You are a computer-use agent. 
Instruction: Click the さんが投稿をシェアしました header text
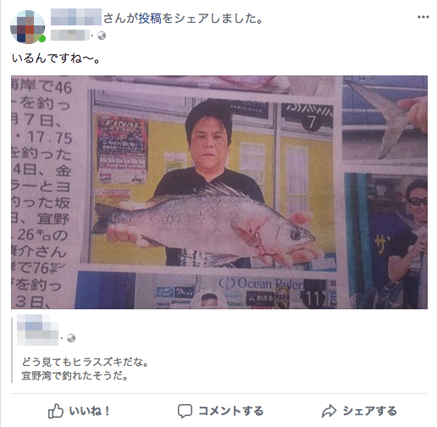(184, 19)
